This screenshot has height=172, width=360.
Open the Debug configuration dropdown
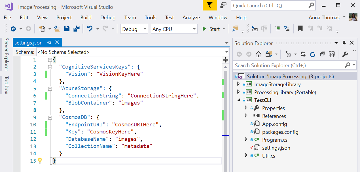click(x=145, y=29)
